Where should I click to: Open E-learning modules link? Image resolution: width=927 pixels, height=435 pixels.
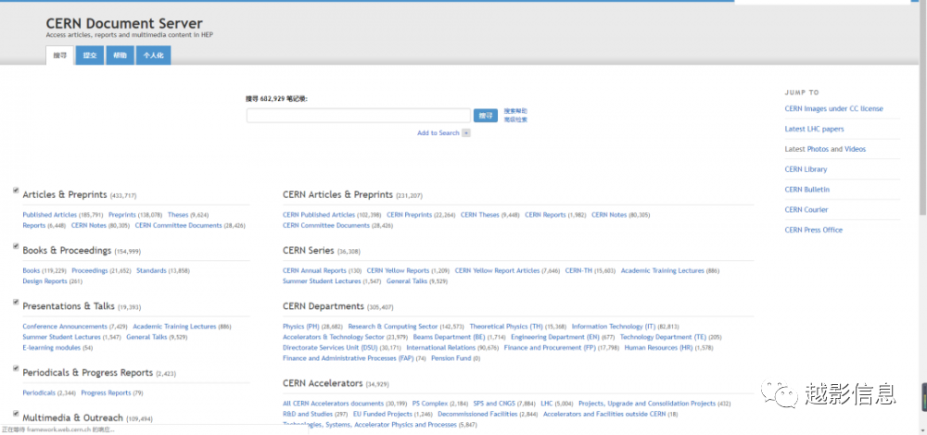pyautogui.click(x=51, y=348)
